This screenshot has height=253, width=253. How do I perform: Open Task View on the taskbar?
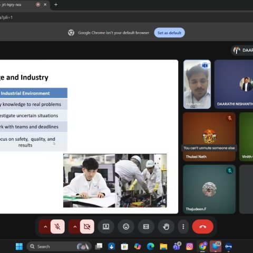[99, 247]
